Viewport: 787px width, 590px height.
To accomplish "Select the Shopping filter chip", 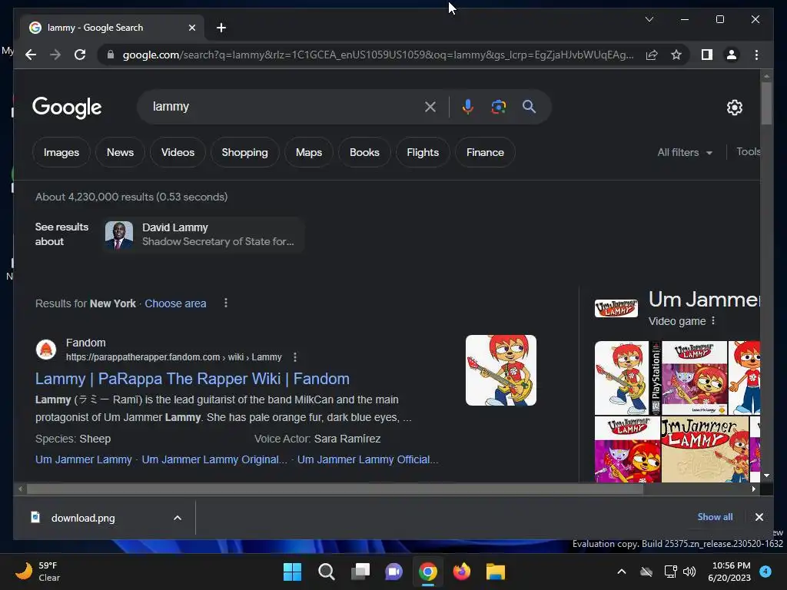I will [x=244, y=152].
